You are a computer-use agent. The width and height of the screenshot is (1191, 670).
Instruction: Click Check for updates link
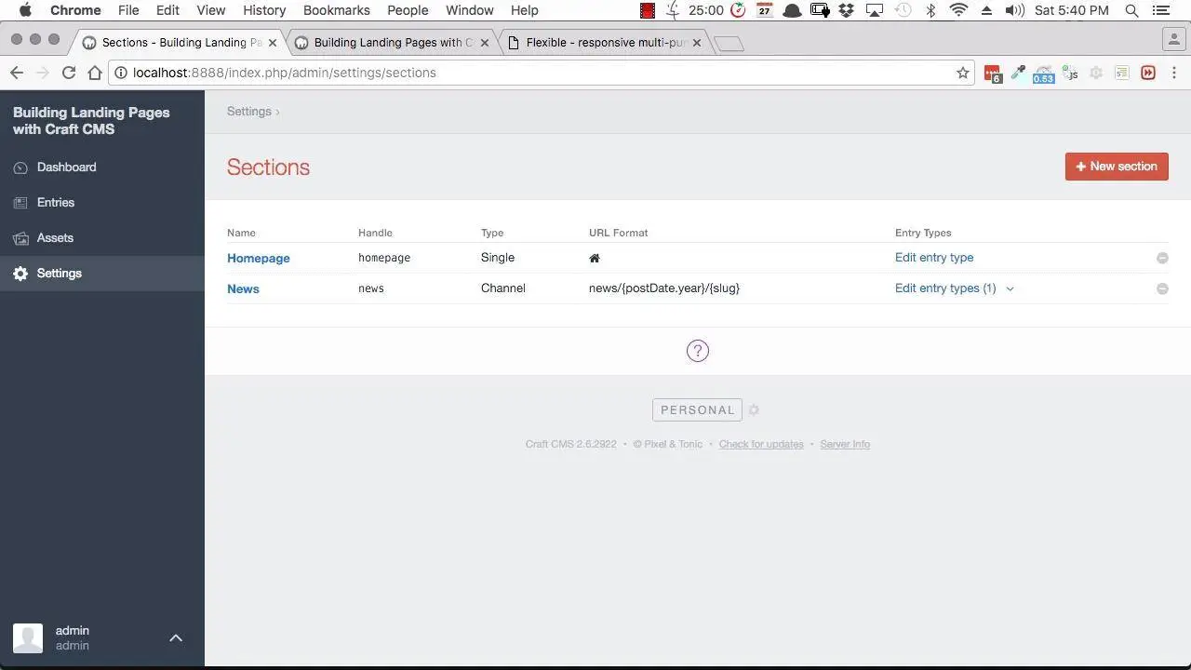click(761, 445)
